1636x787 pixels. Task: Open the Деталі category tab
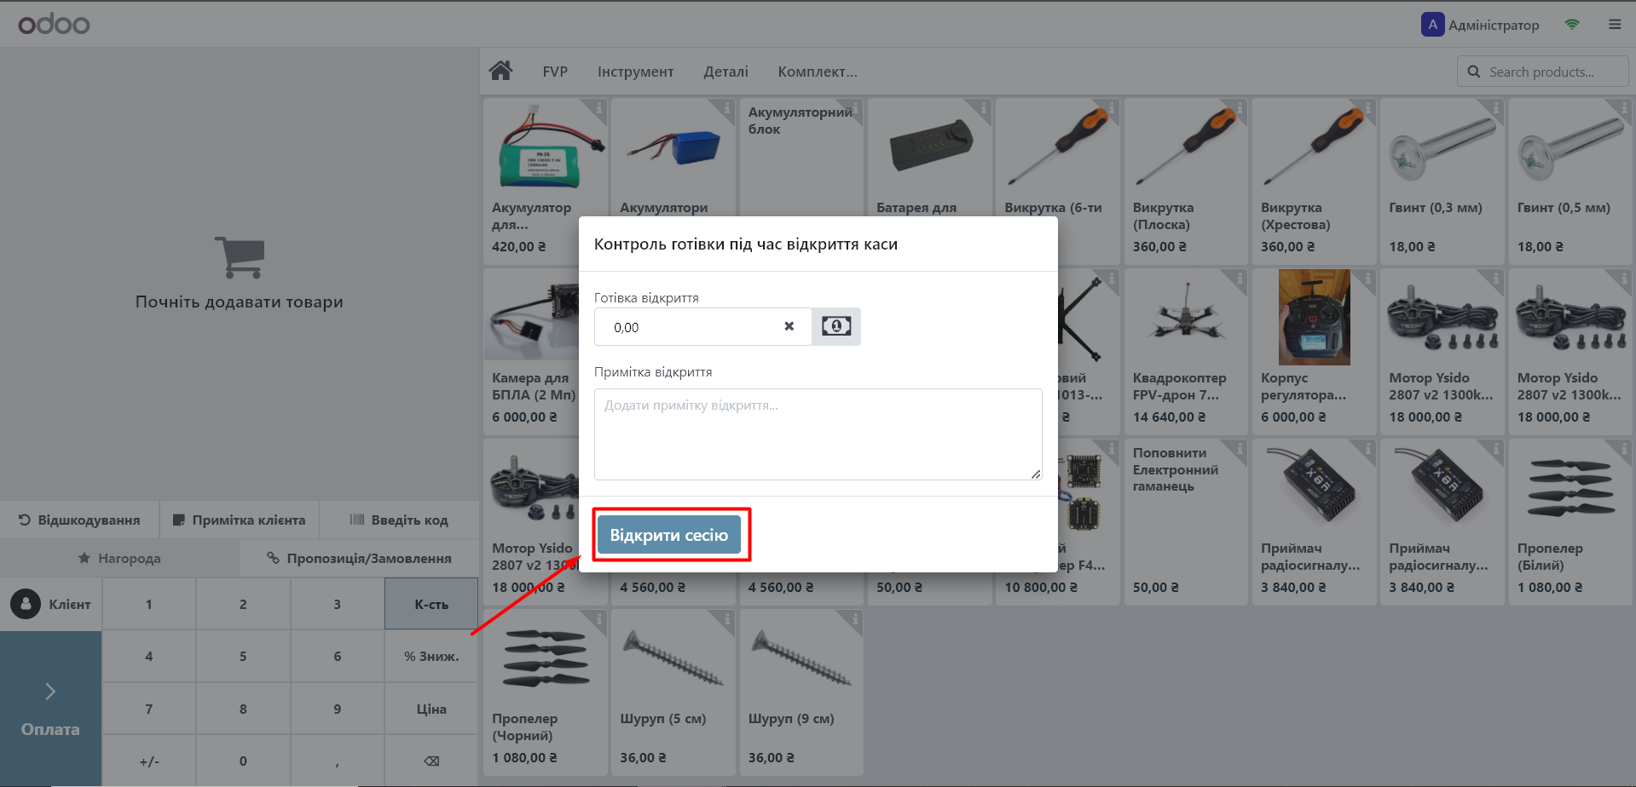[726, 72]
